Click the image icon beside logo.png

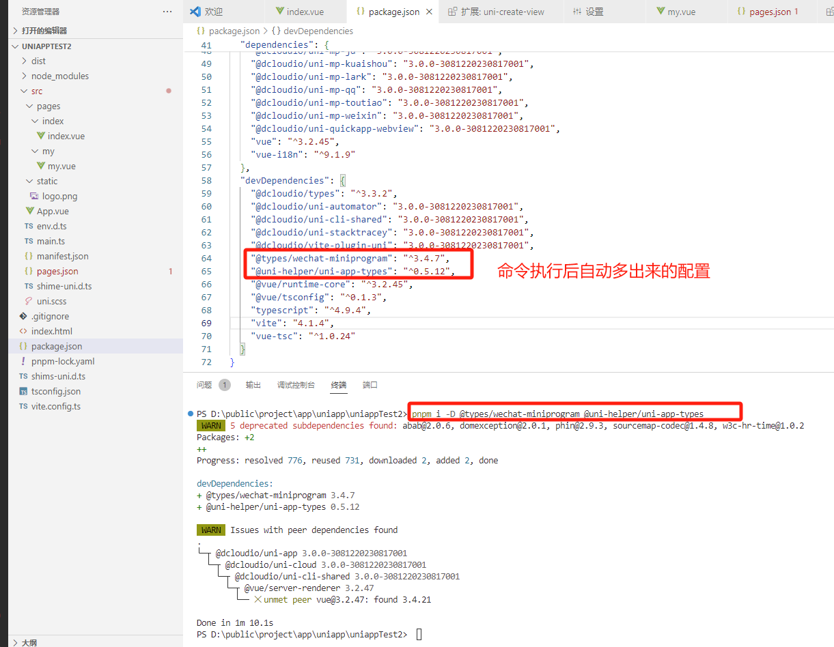pyautogui.click(x=35, y=196)
